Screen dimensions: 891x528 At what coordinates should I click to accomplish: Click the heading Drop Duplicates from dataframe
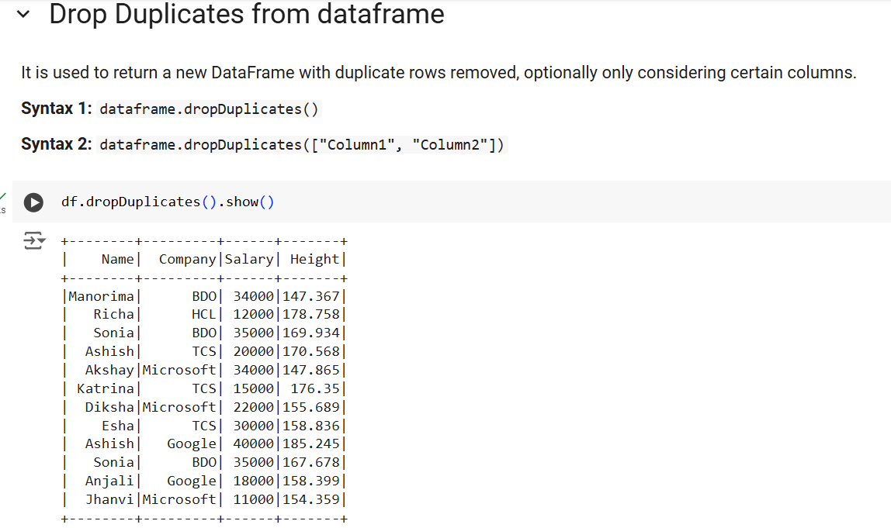[x=247, y=14]
